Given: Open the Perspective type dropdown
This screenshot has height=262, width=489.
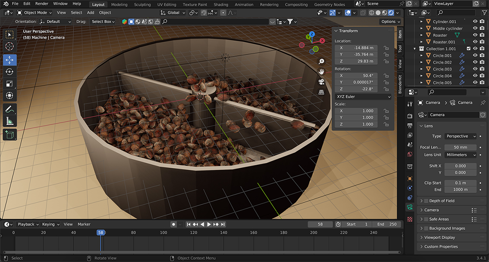Looking at the screenshot, I should pos(460,136).
